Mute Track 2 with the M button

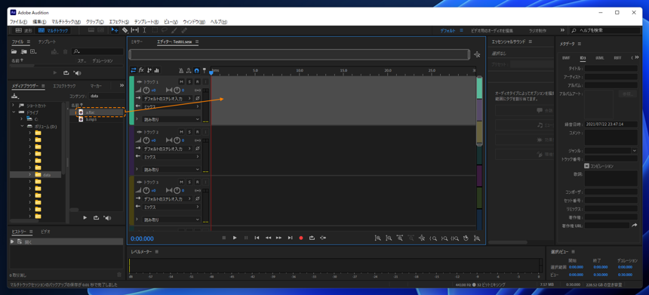(181, 132)
